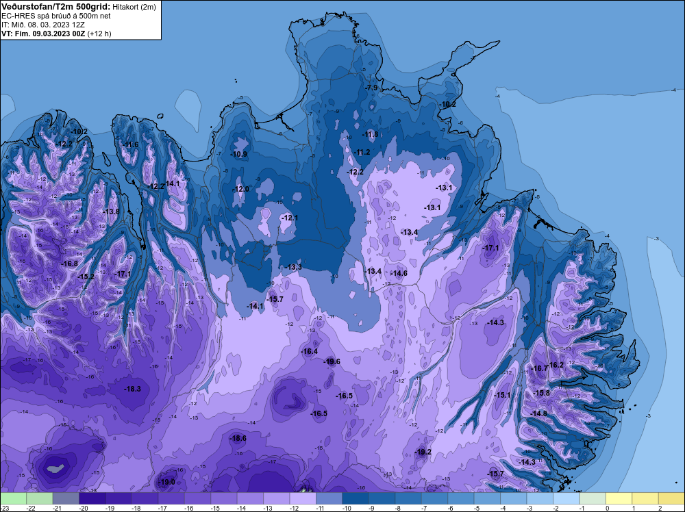This screenshot has width=685, height=512.
Task: Click the -5 legend color swatch
Action: point(487,498)
